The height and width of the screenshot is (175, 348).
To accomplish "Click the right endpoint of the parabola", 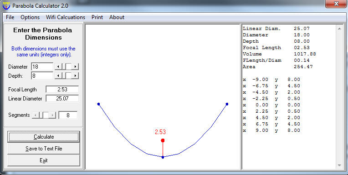I will (227, 104).
